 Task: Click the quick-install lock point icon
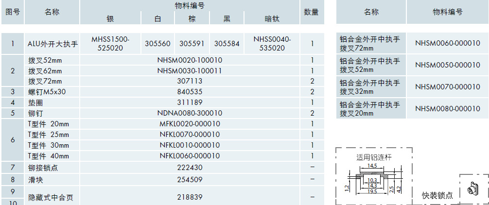click(473, 188)
